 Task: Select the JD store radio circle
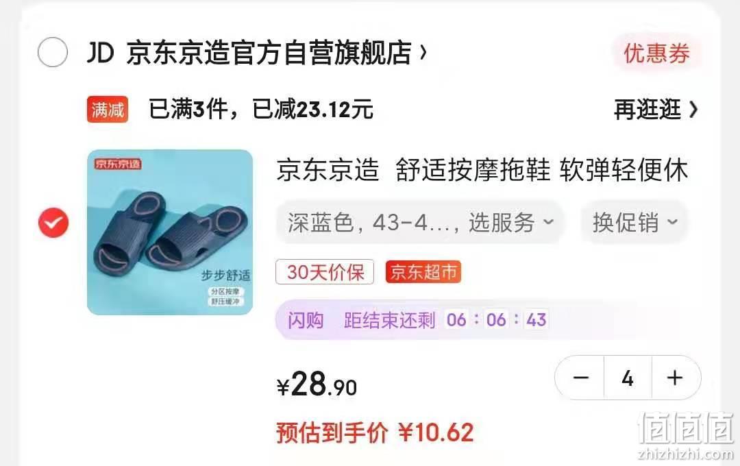coord(52,52)
